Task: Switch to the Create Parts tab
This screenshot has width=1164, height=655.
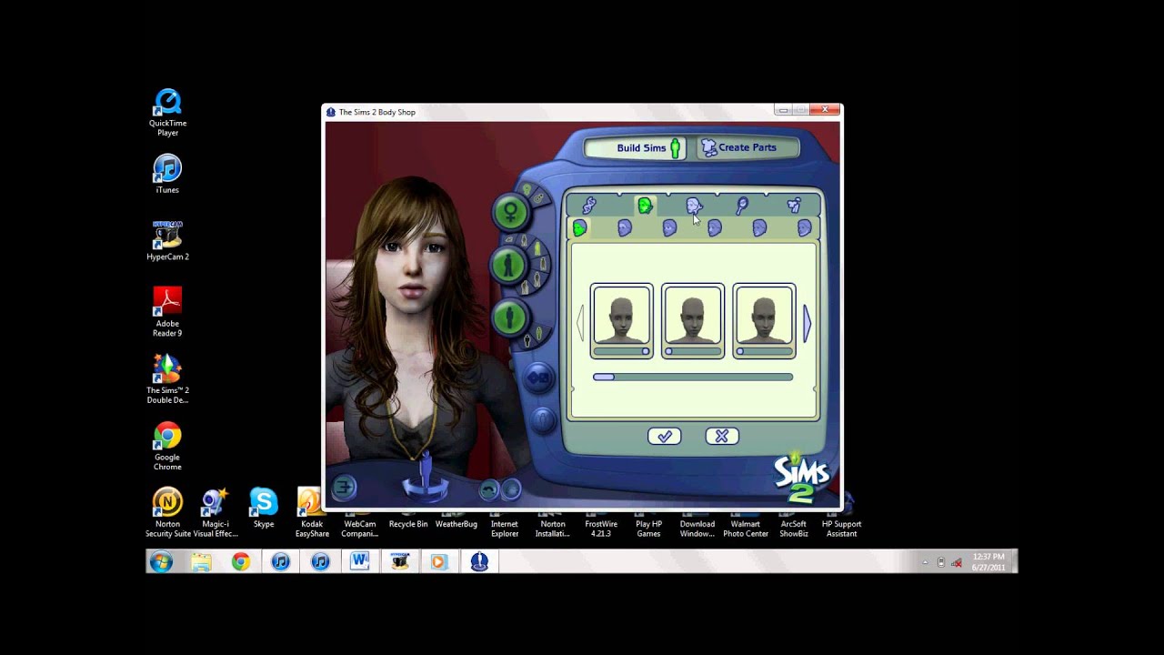Action: click(748, 147)
